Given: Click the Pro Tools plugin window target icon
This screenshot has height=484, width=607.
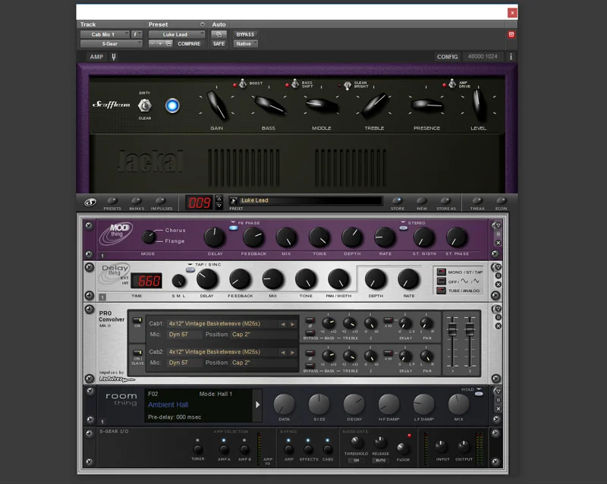Looking at the screenshot, I should [x=511, y=34].
